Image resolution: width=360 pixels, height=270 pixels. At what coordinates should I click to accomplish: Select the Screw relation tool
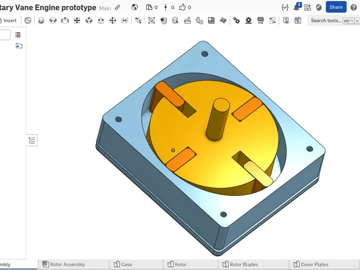click(260, 20)
